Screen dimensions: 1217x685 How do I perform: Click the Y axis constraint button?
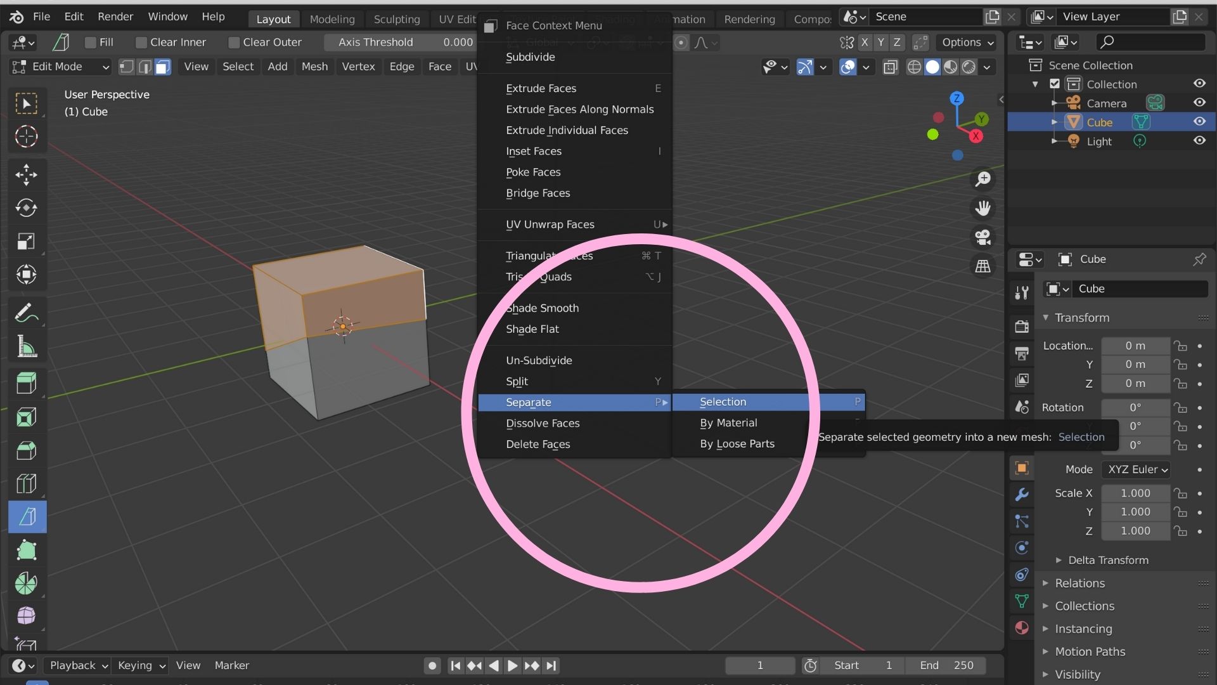881,42
